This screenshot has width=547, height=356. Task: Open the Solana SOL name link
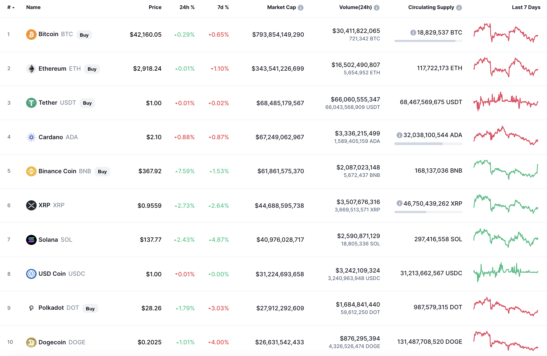(x=55, y=240)
